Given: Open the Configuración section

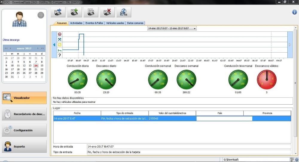Looking at the screenshot, I should (24, 130).
